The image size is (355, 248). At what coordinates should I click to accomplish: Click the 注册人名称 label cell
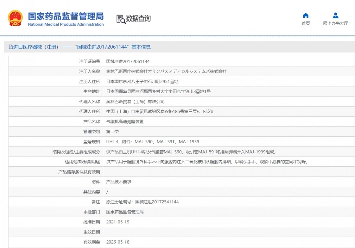pyautogui.click(x=56, y=71)
